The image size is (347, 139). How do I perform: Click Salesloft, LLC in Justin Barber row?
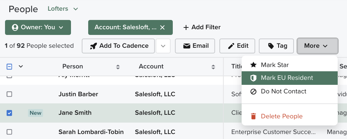tap(155, 94)
